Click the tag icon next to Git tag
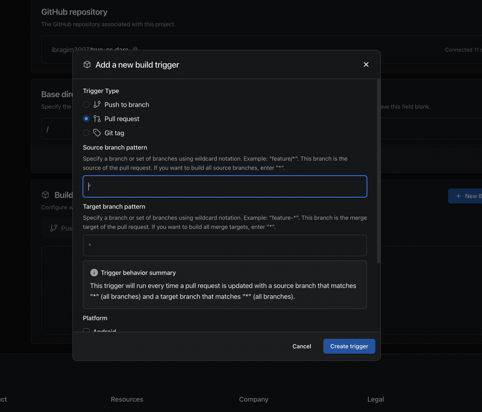The width and height of the screenshot is (482, 412). pyautogui.click(x=97, y=133)
